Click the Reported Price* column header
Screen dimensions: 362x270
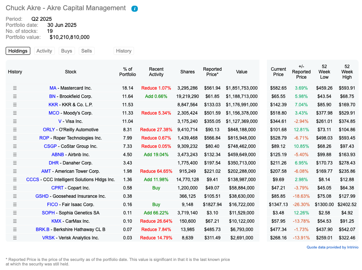212,72
